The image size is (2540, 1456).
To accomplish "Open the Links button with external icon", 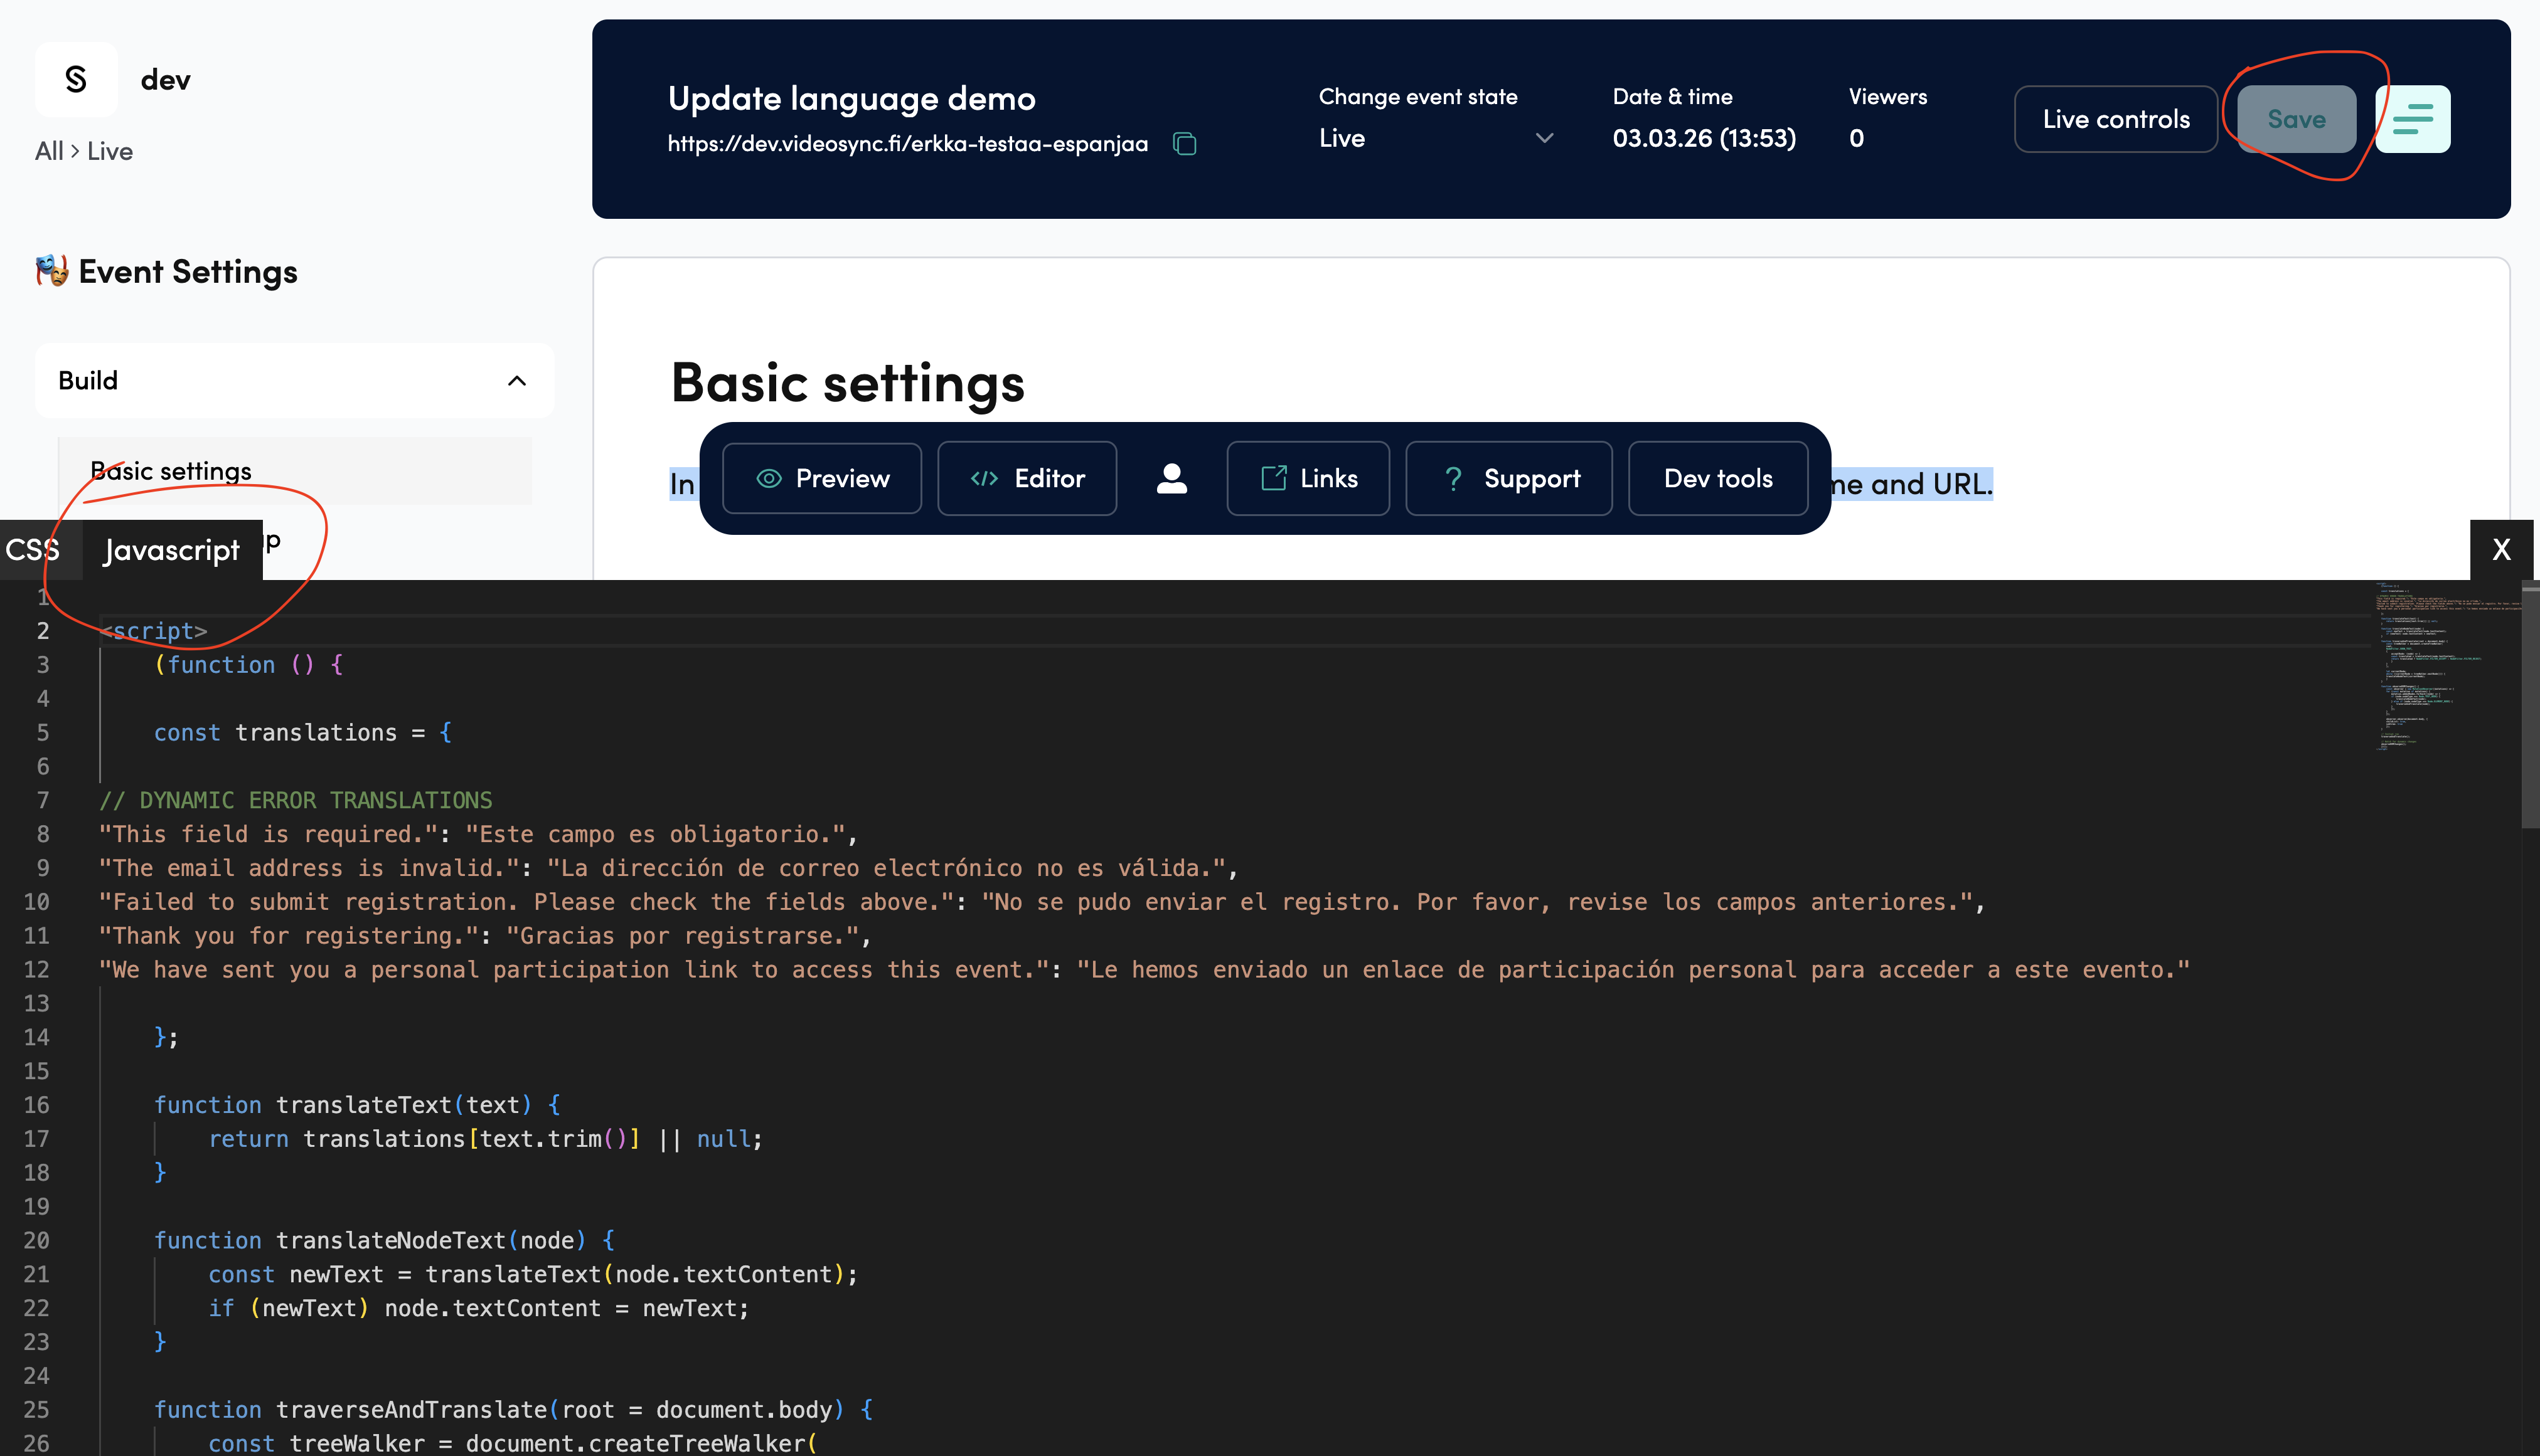I will click(1308, 478).
